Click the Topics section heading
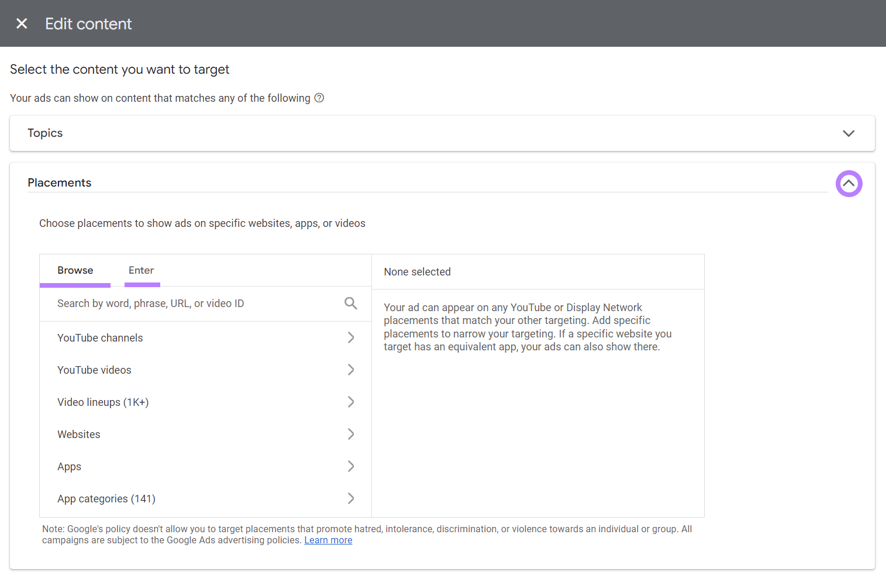 pyautogui.click(x=45, y=133)
